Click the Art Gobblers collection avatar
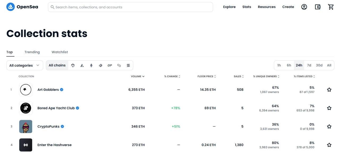Image resolution: width=340 pixels, height=155 pixels. pos(26,90)
